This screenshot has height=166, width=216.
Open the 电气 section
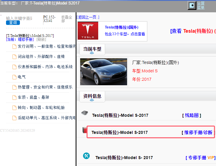pos(22,77)
